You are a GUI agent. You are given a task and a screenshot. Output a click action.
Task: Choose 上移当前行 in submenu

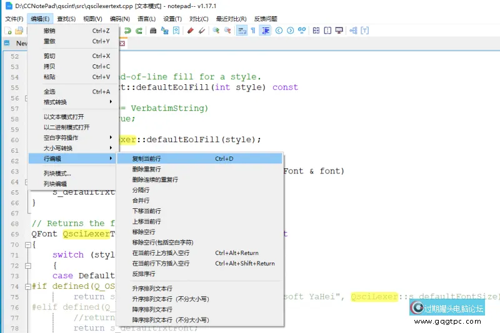[x=199, y=221]
